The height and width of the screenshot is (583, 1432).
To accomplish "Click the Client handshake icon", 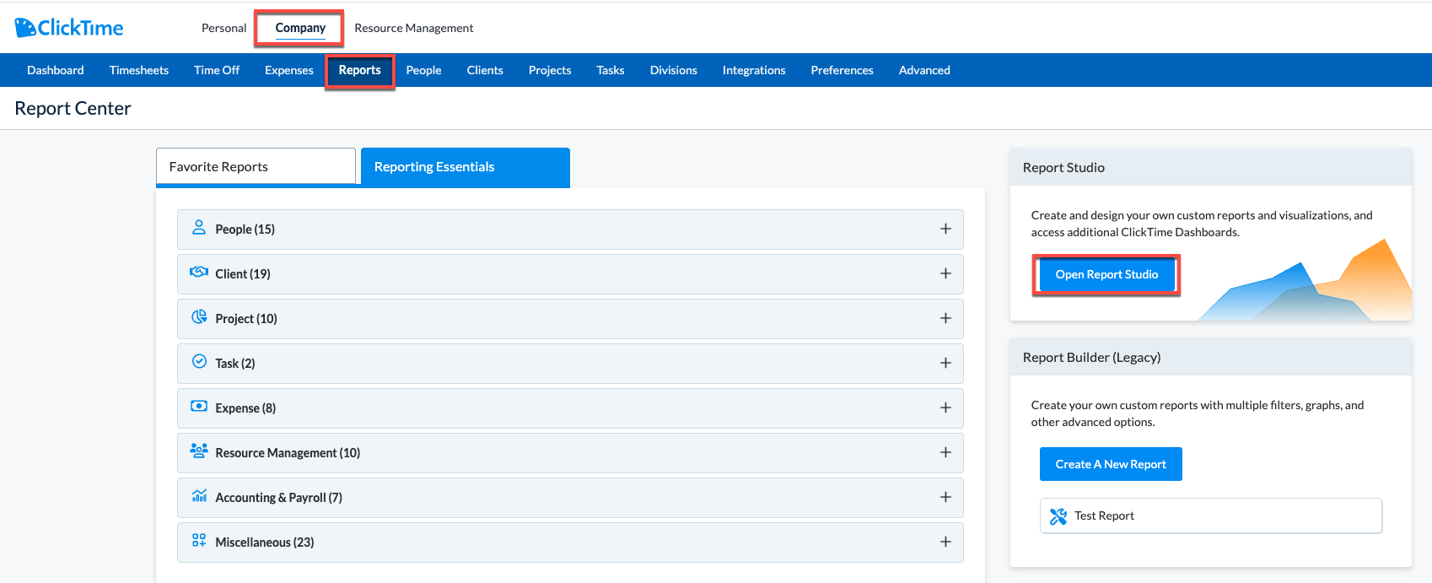I will [199, 273].
